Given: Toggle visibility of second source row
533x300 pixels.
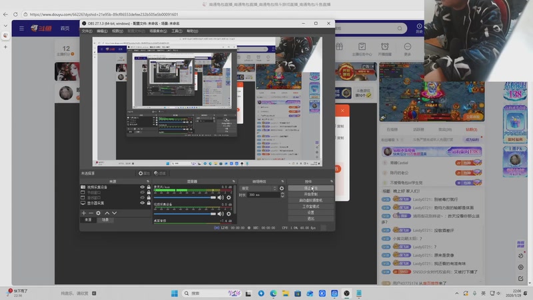Looking at the screenshot, I should coord(143,192).
